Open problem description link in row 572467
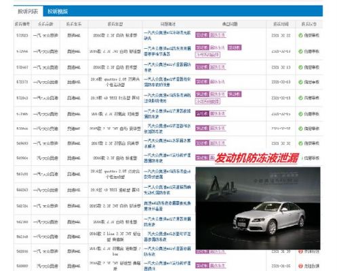Screen dimensions: 337x271 coord(167,67)
